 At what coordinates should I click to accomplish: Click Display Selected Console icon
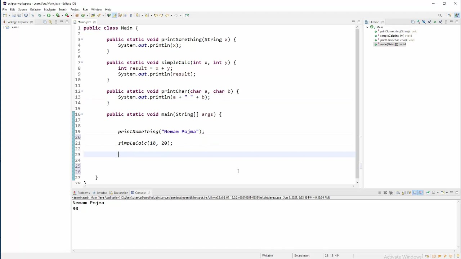coord(433,193)
